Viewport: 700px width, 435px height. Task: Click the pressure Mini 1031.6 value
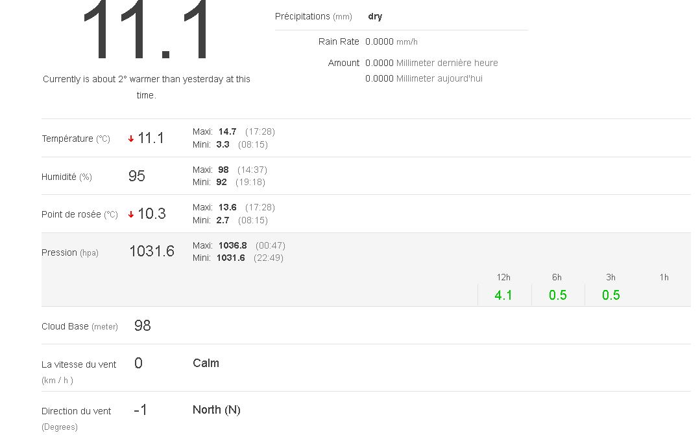(x=232, y=258)
